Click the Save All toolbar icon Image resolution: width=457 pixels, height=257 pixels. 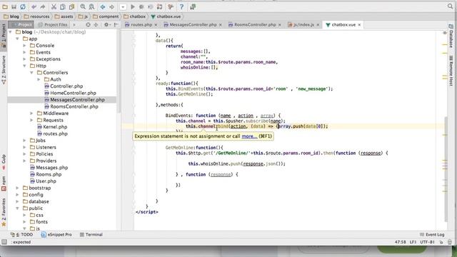click(14, 6)
